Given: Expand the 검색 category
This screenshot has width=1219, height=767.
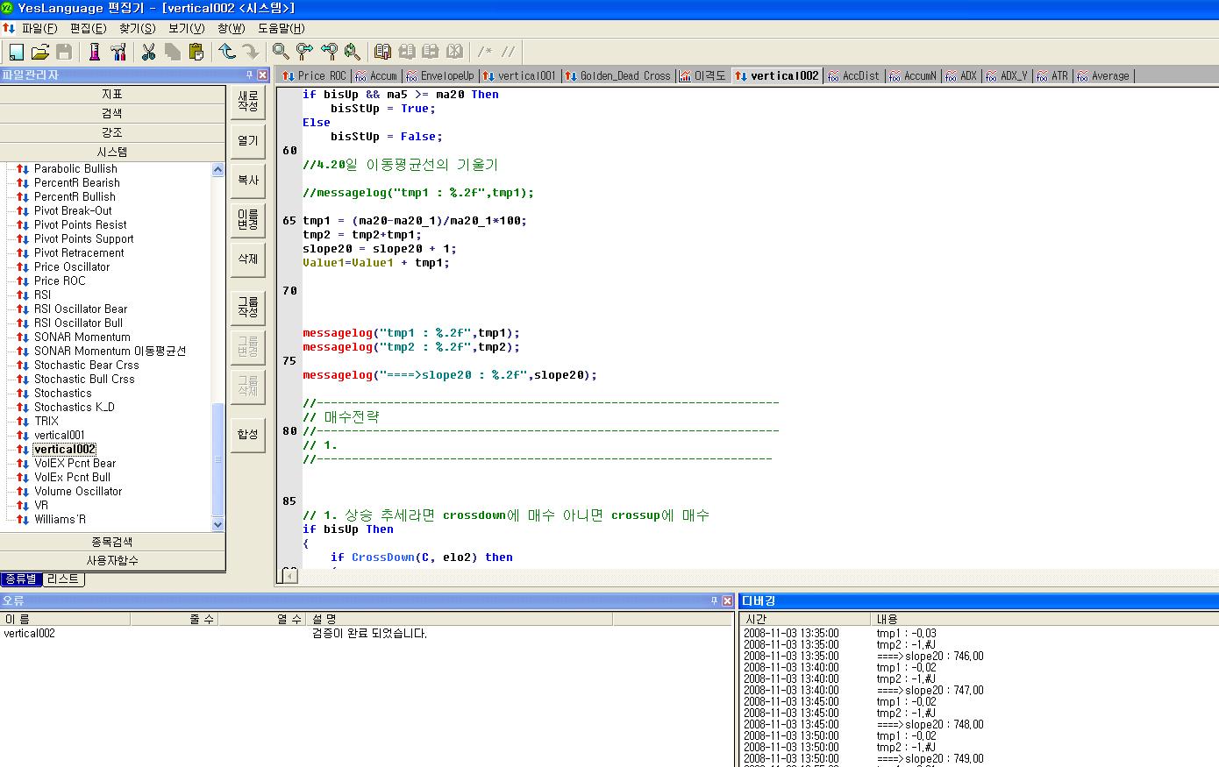Looking at the screenshot, I should point(112,113).
